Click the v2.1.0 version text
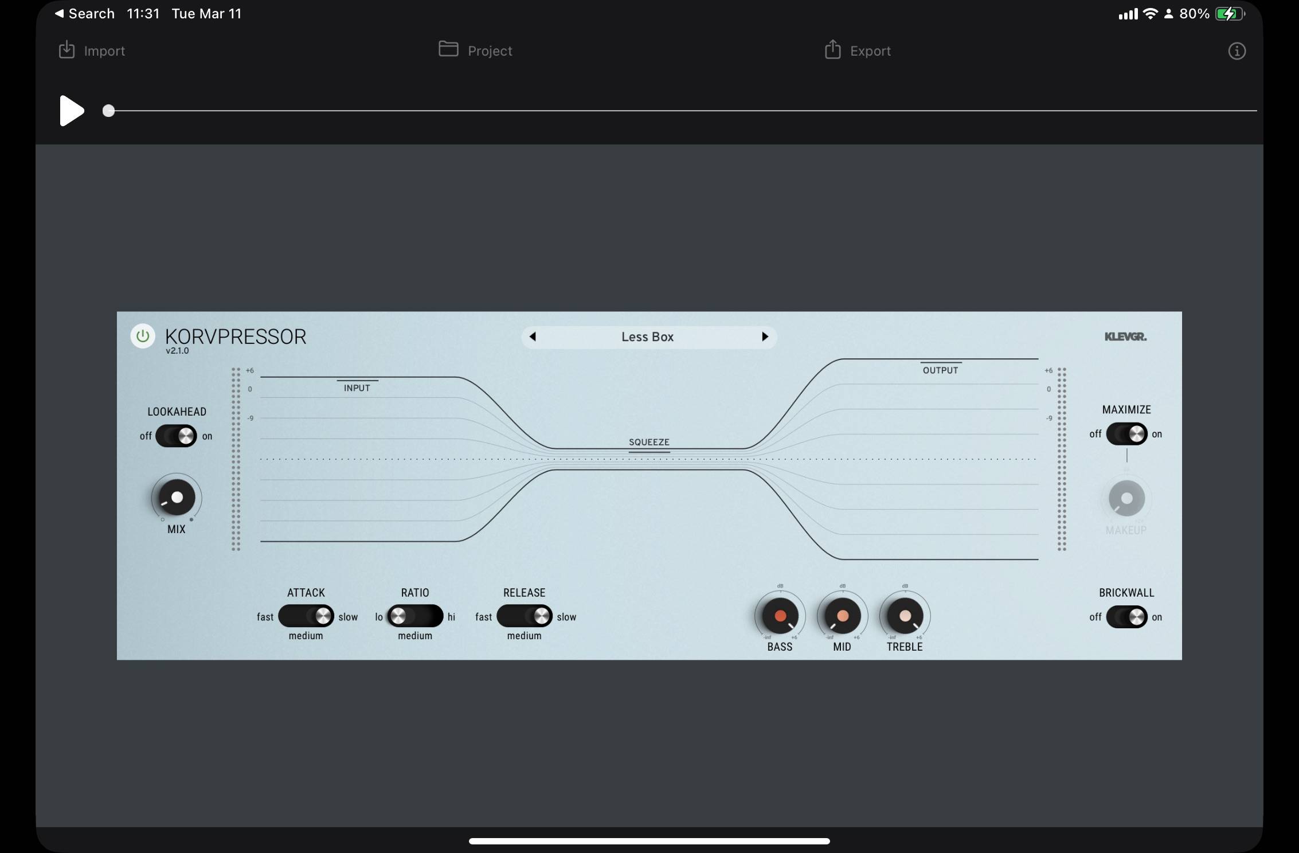The image size is (1299, 853). [x=177, y=351]
